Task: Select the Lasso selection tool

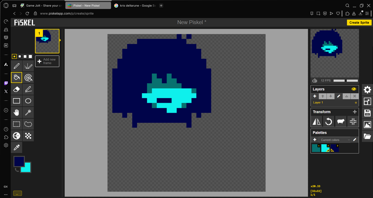Action: click(28, 124)
